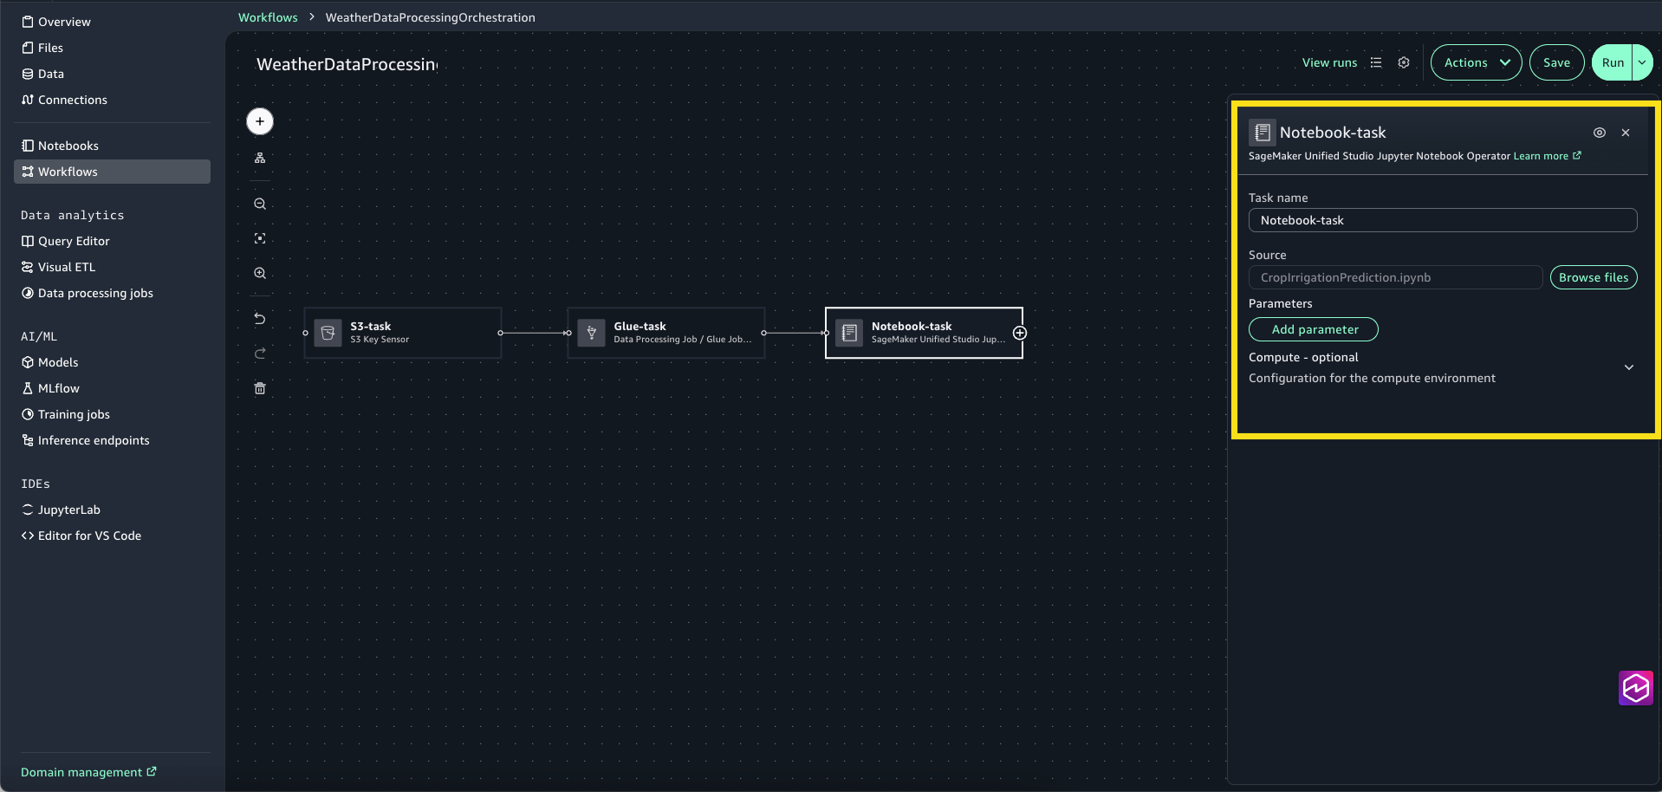Image resolution: width=1662 pixels, height=792 pixels.
Task: Click the Add parameter button
Action: tap(1314, 329)
